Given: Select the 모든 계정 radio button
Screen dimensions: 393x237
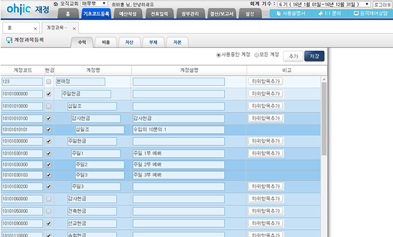Looking at the screenshot, I should tap(256, 55).
